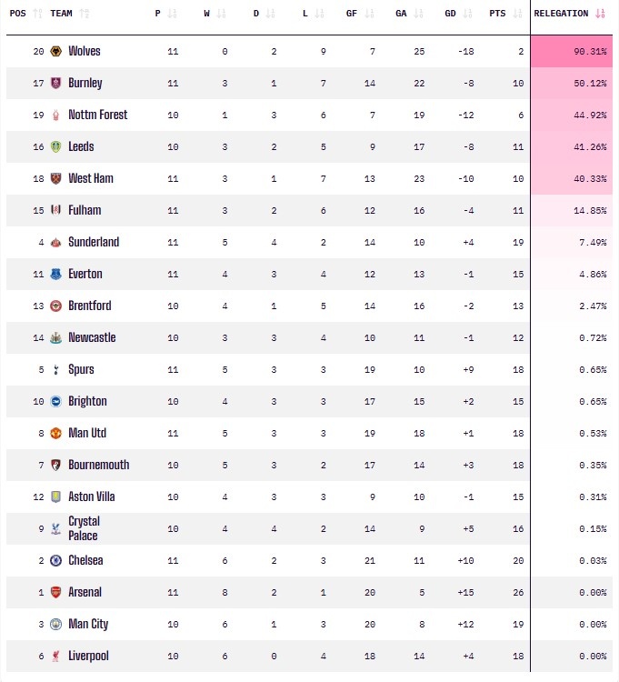
Task: Click the Nottm Forest club crest
Action: pyautogui.click(x=56, y=115)
